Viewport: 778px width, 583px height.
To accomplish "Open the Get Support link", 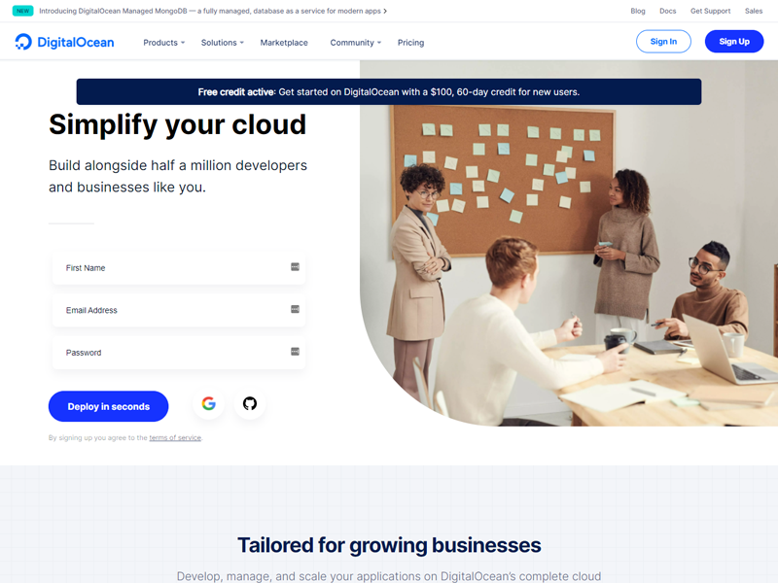I will (x=710, y=11).
